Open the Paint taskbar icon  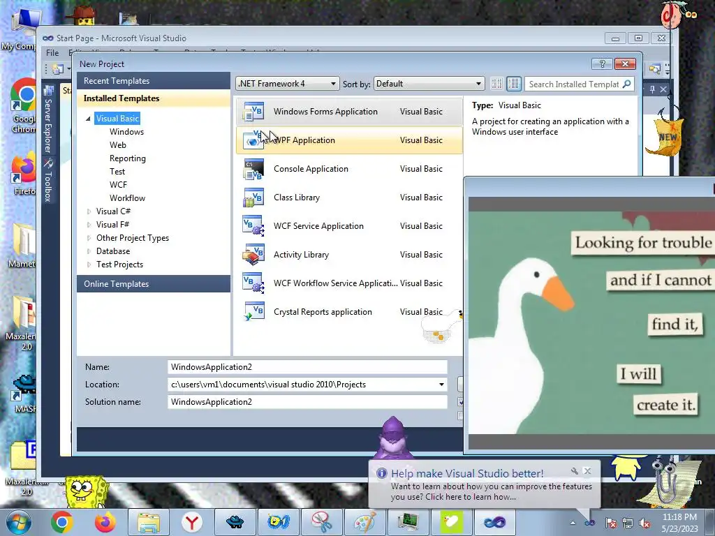click(364, 522)
